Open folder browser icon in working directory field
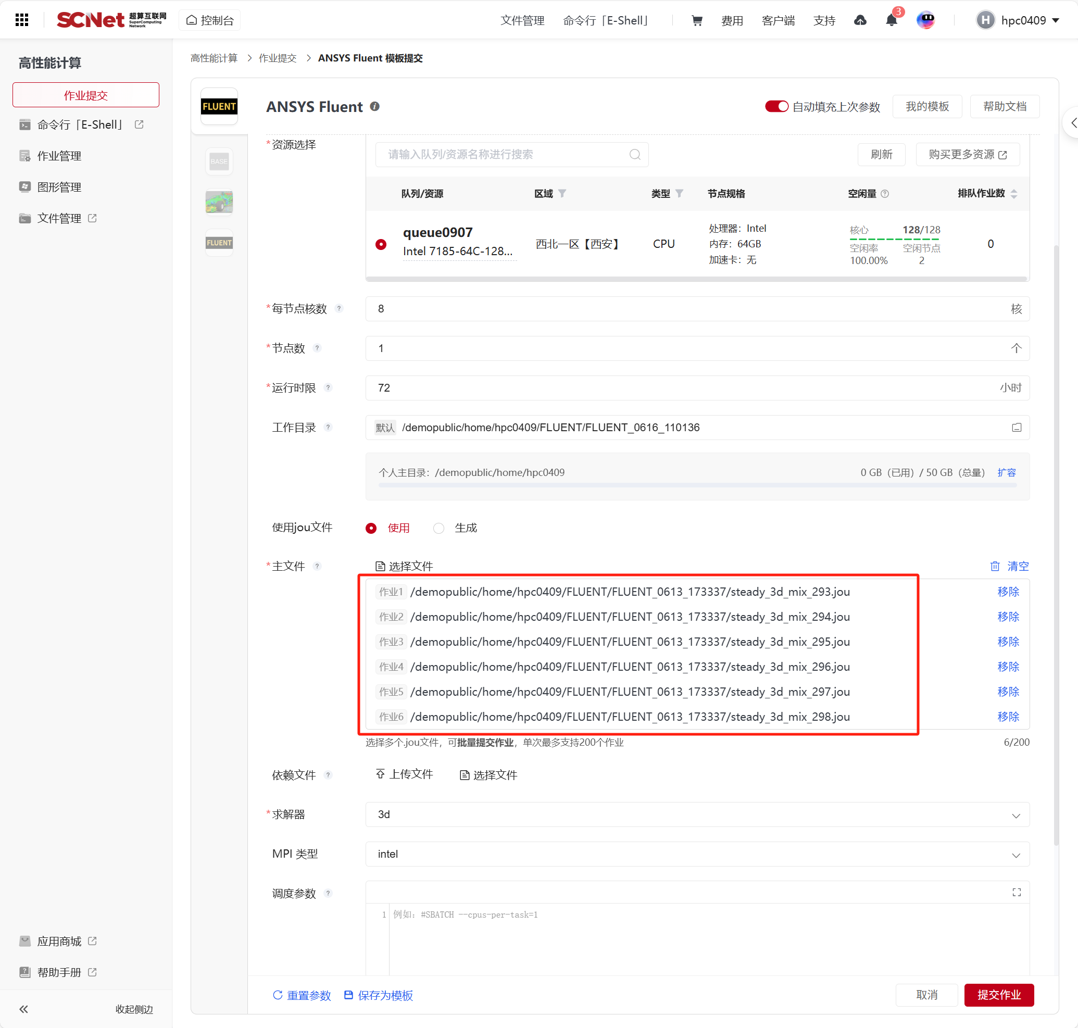 point(1016,428)
